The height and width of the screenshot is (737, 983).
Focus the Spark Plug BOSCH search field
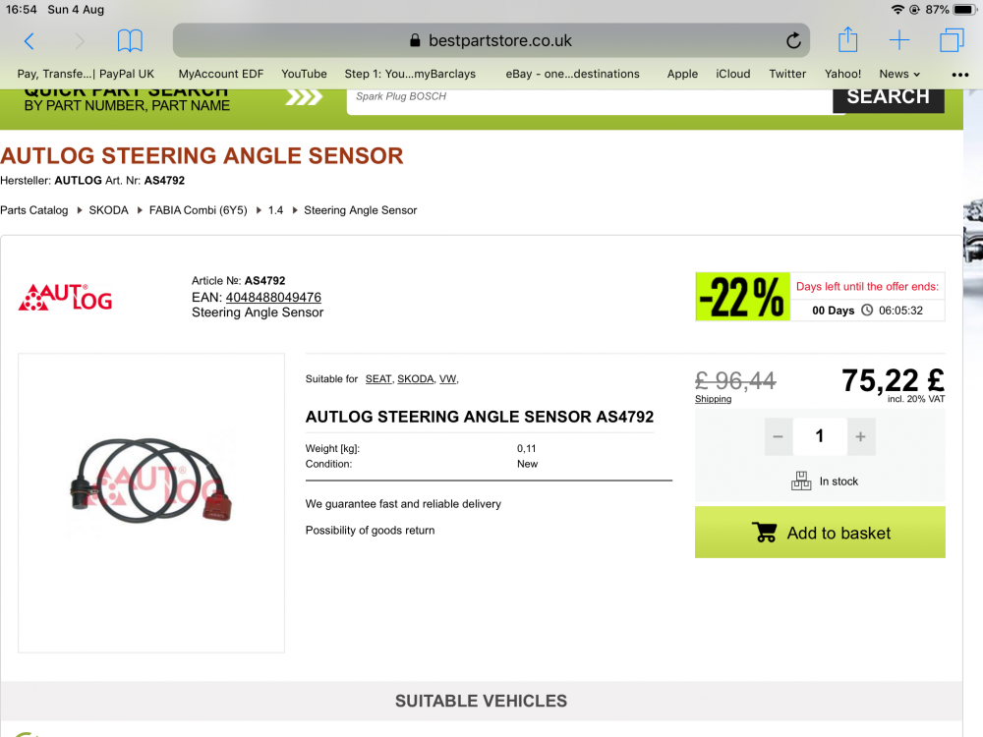coord(589,100)
